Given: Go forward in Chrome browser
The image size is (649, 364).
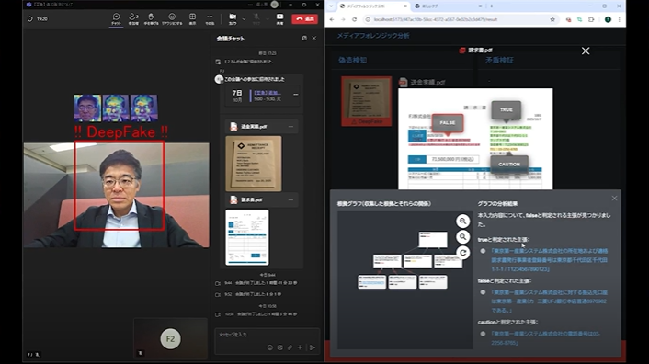Looking at the screenshot, I should pos(343,19).
